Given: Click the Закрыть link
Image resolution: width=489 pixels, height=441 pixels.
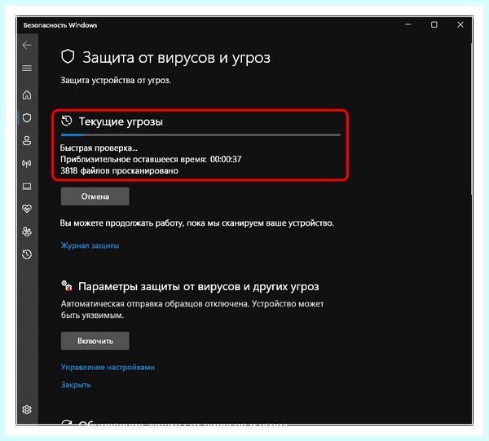Looking at the screenshot, I should coord(76,385).
